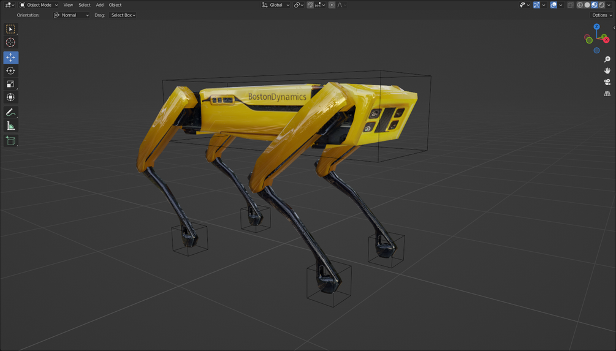The image size is (616, 351).
Task: Toggle snapping magnet button
Action: [x=310, y=5]
